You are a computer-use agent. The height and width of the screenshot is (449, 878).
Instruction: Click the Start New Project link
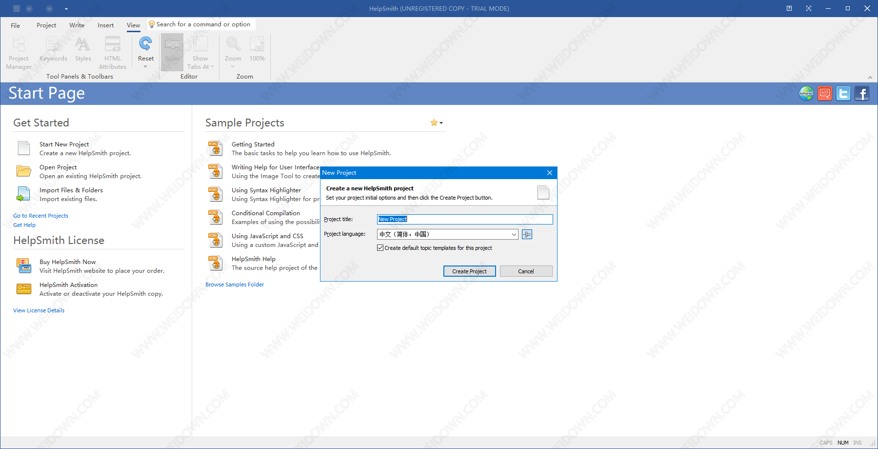coord(64,144)
